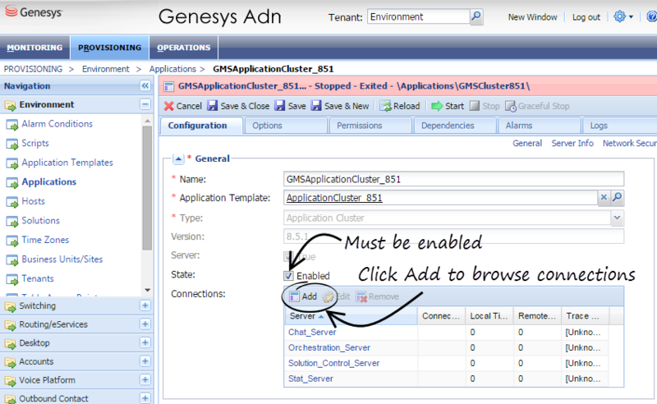Collapse the General section triangle
This screenshot has width=657, height=404.
coord(178,158)
